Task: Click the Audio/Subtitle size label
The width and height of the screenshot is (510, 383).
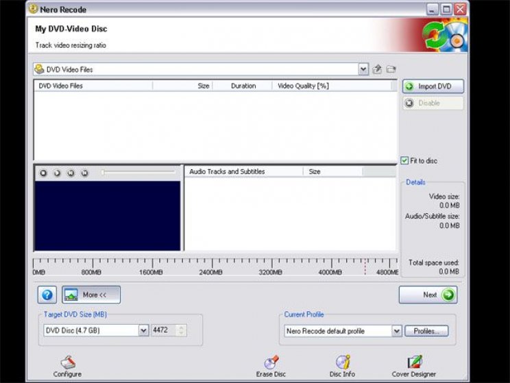Action: pyautogui.click(x=433, y=217)
